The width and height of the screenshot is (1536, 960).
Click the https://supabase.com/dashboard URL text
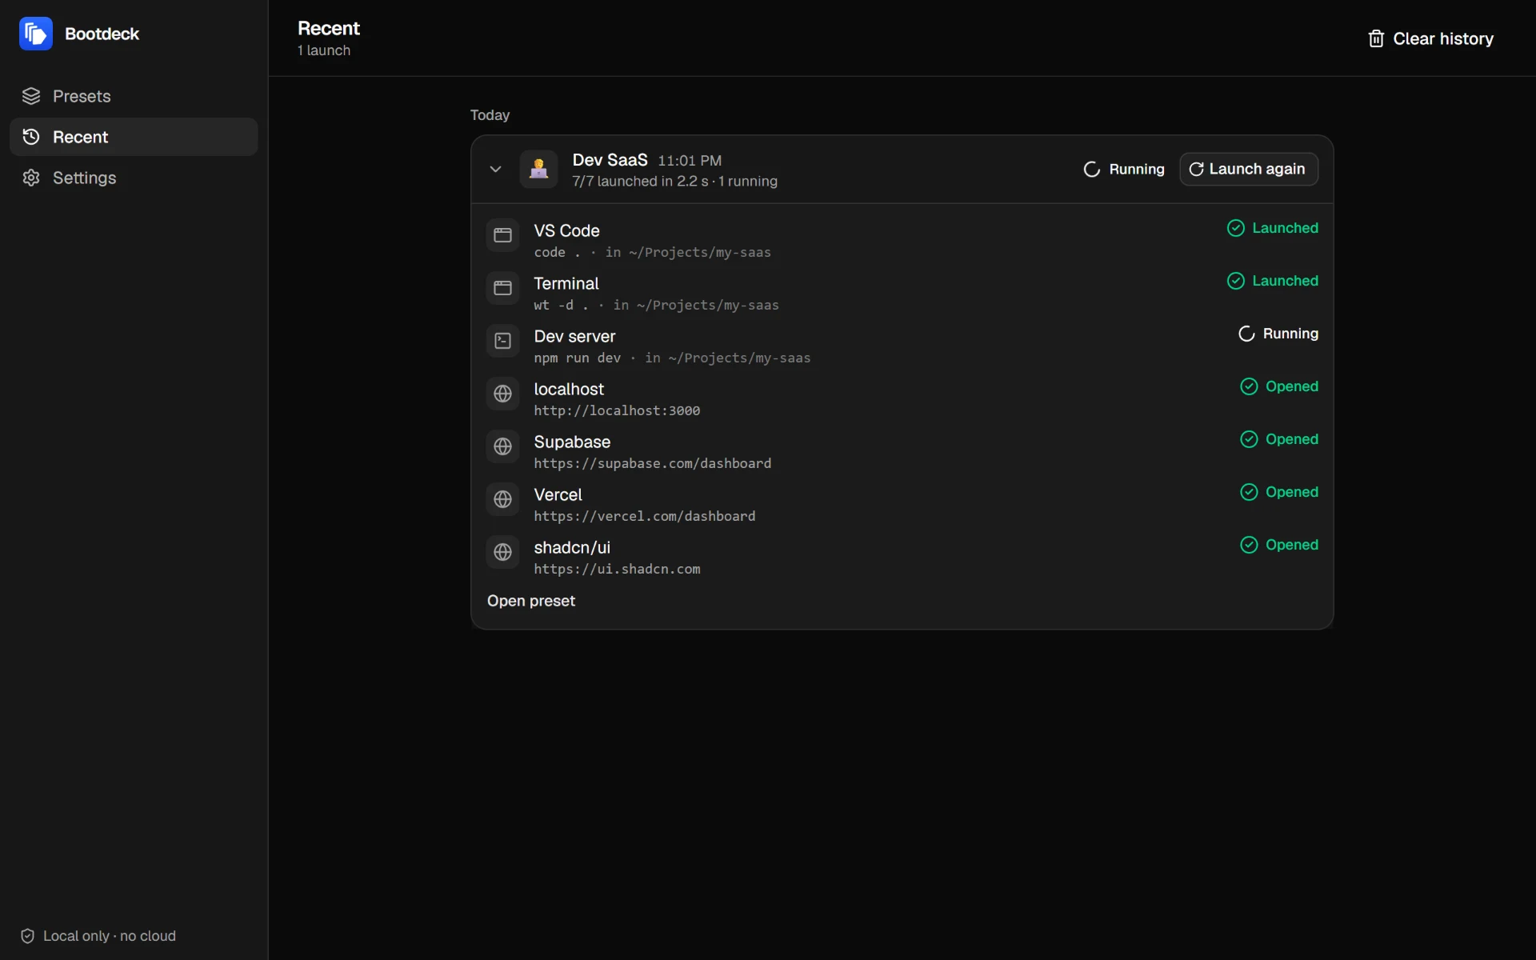[653, 463]
